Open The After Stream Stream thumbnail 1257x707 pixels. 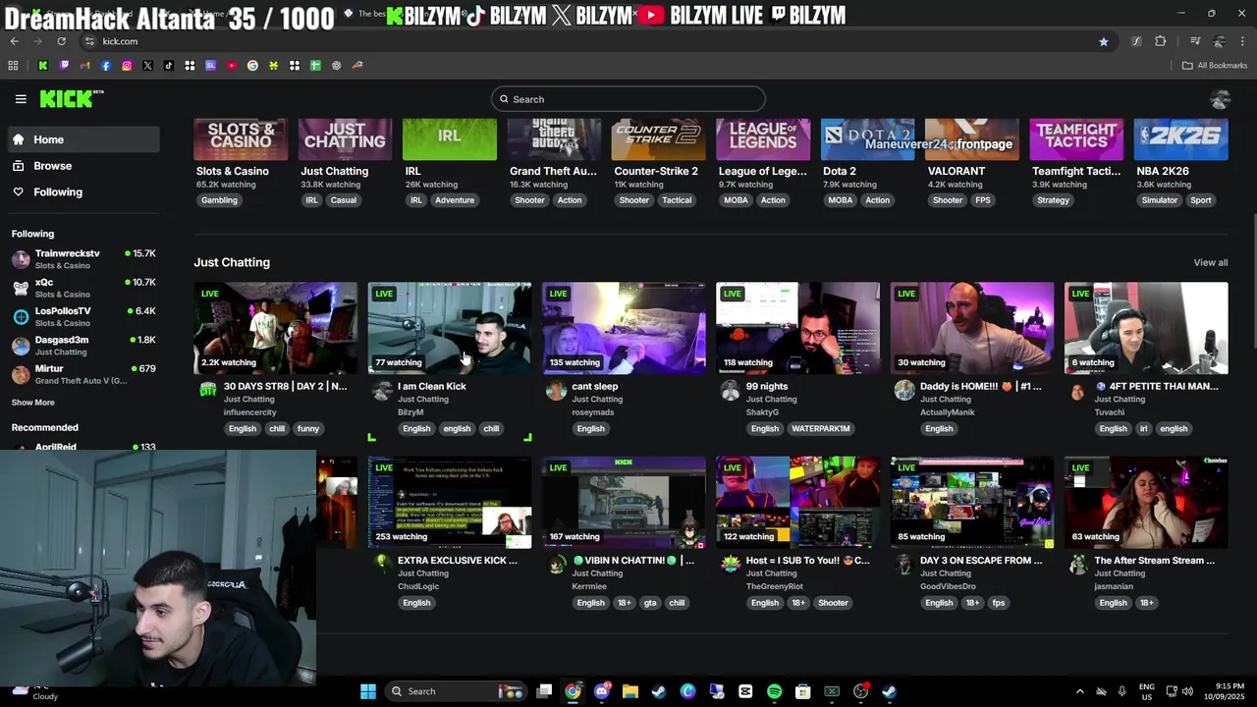[x=1146, y=502]
